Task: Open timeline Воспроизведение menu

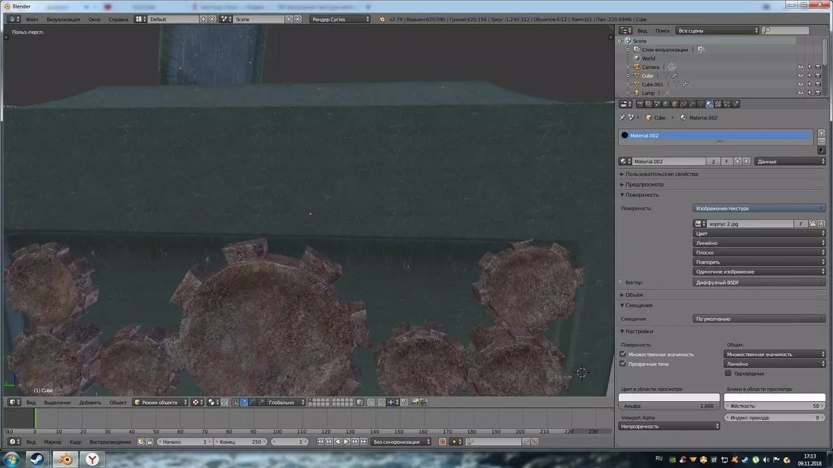Action: (110, 442)
